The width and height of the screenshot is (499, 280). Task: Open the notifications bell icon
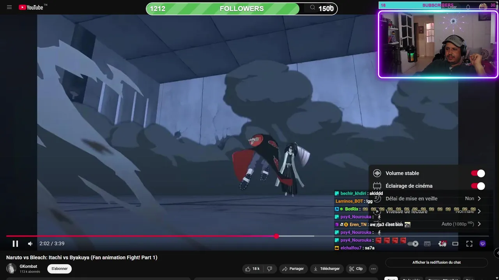coord(468,7)
